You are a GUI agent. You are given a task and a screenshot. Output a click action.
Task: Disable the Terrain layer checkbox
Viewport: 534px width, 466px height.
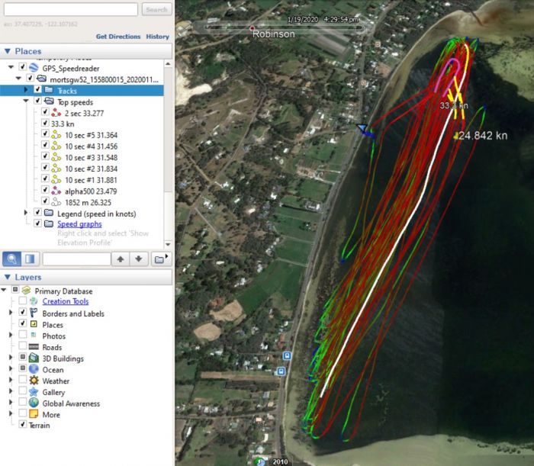pos(22,425)
